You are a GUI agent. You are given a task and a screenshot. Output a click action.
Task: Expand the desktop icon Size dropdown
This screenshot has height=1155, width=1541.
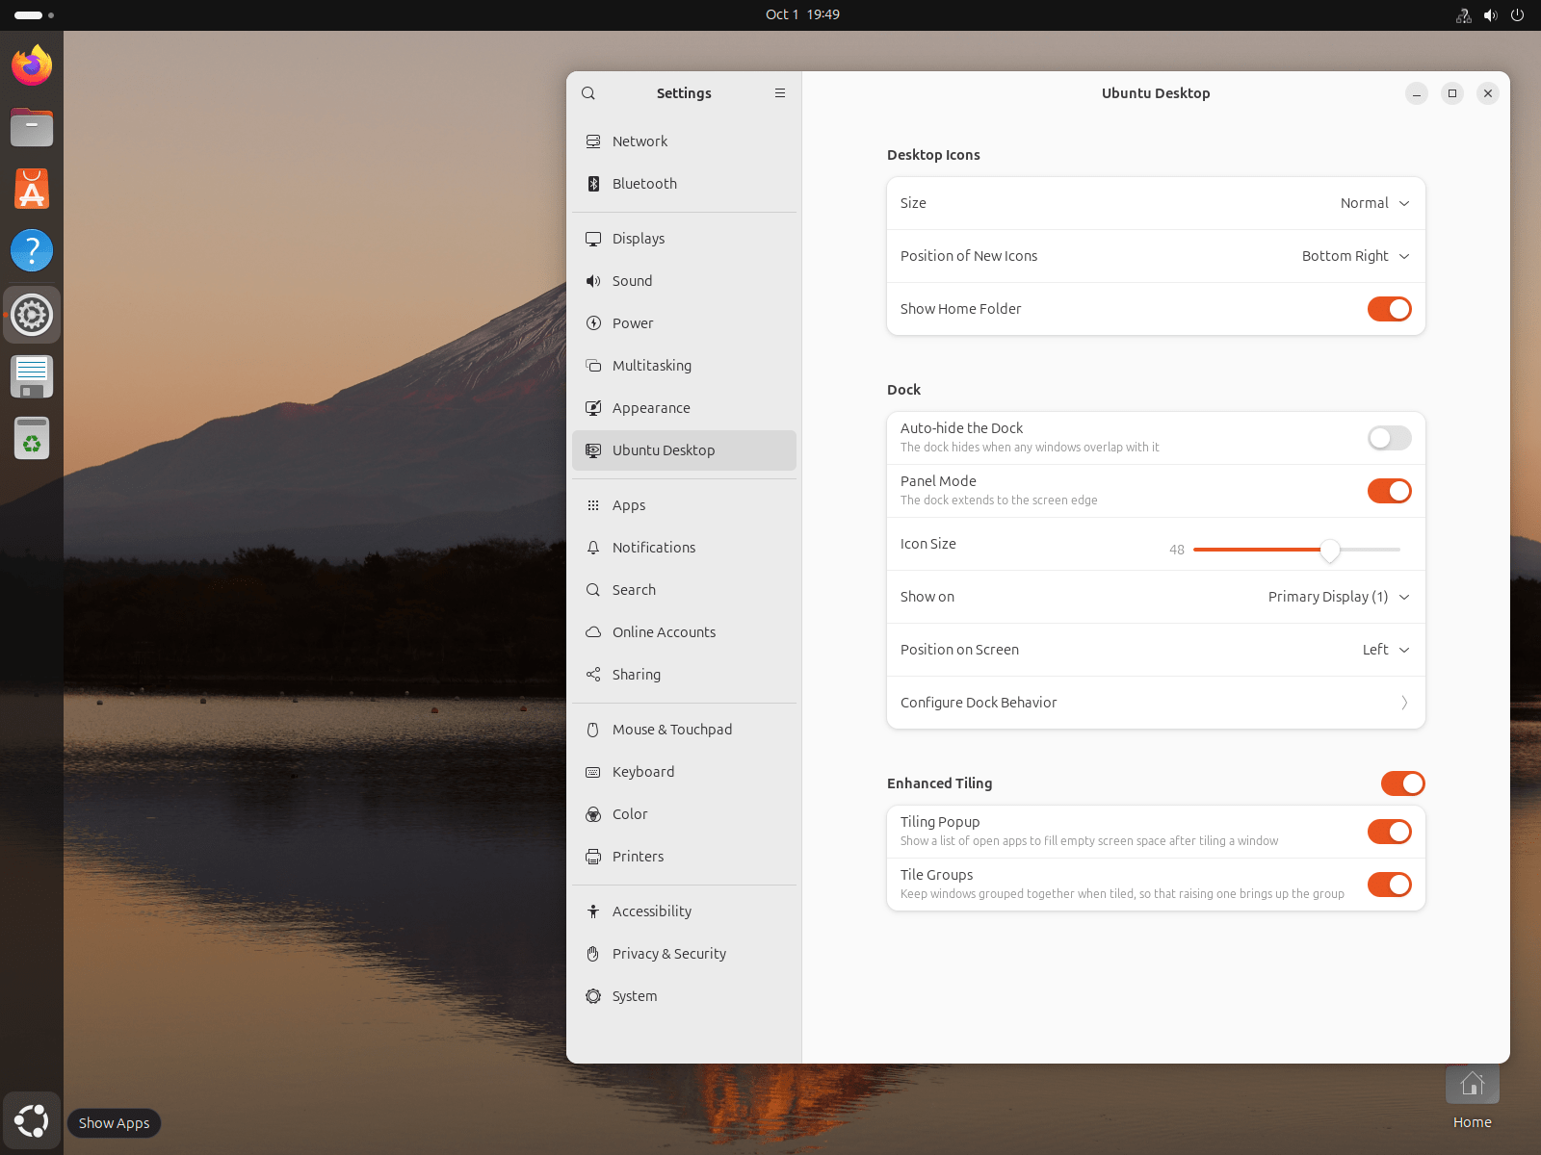(x=1374, y=203)
